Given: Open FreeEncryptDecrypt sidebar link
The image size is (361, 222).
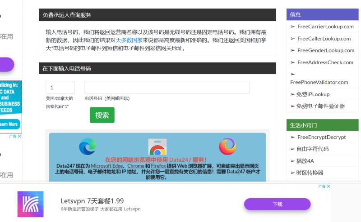Looking at the screenshot, I should tap(321, 137).
